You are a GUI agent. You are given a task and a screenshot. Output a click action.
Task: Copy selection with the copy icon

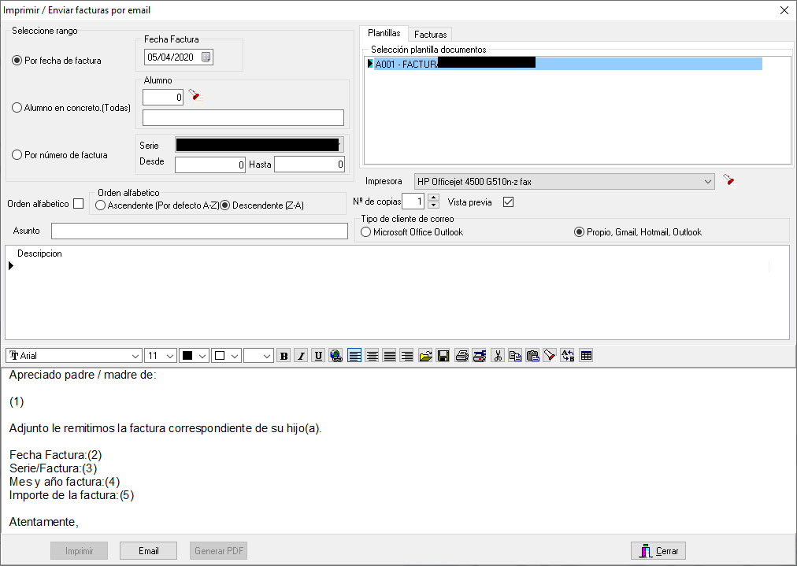click(x=515, y=356)
